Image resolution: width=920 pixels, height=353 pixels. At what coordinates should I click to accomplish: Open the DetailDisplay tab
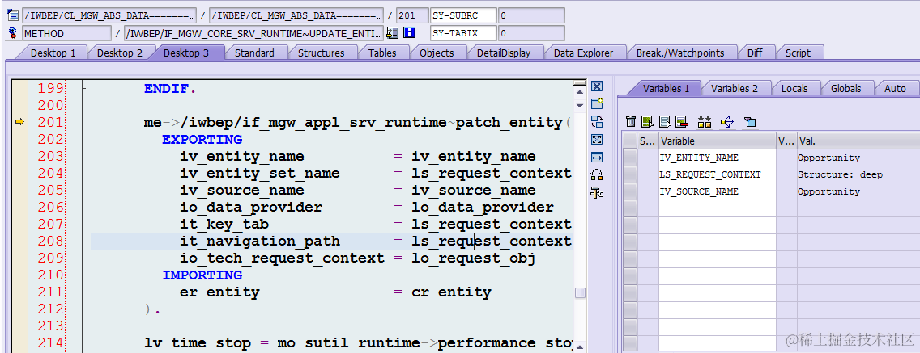(x=504, y=53)
